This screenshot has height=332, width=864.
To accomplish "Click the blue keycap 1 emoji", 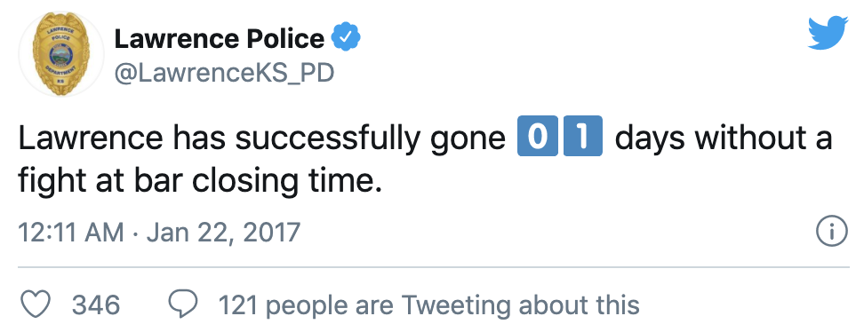I will (x=582, y=138).
